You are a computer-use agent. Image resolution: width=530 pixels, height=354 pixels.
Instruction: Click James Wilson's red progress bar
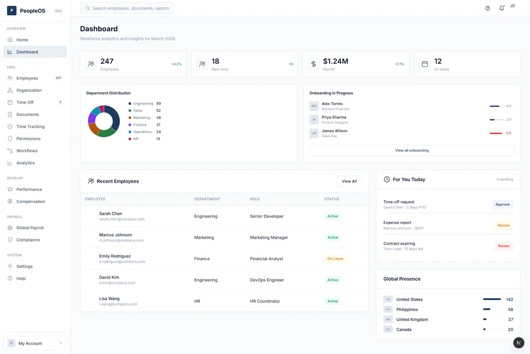497,133
